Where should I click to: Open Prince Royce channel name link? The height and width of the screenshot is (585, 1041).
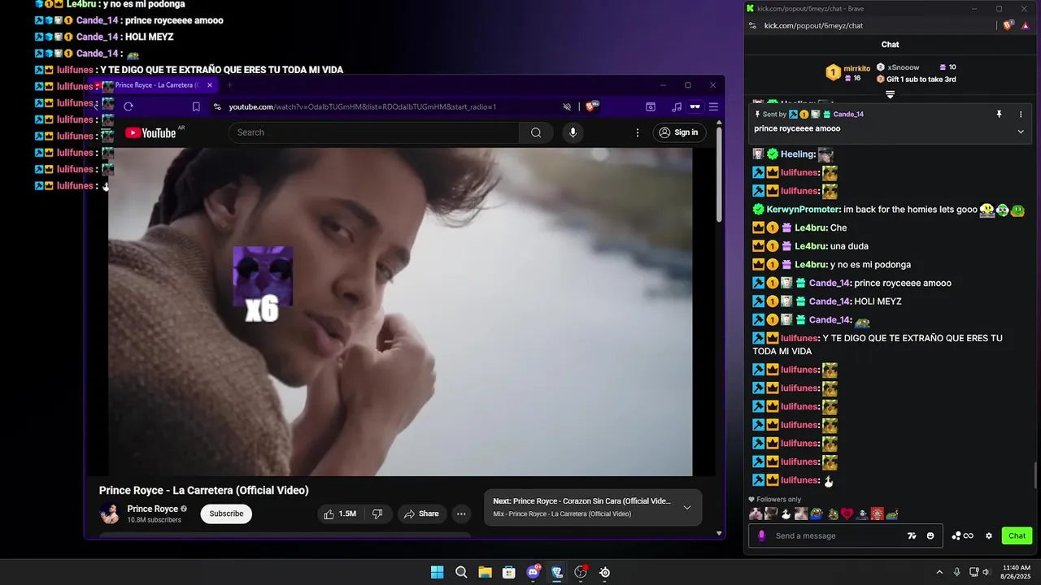point(153,509)
